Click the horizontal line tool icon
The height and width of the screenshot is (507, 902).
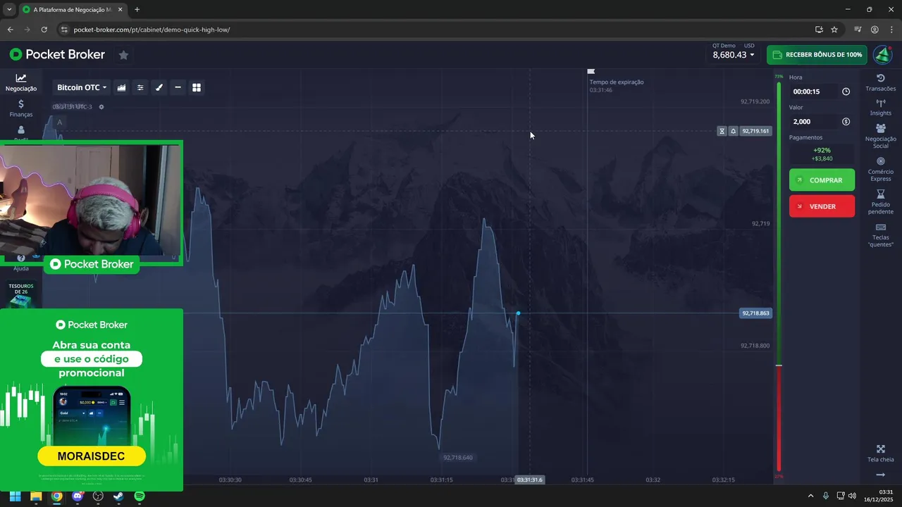pyautogui.click(x=178, y=87)
